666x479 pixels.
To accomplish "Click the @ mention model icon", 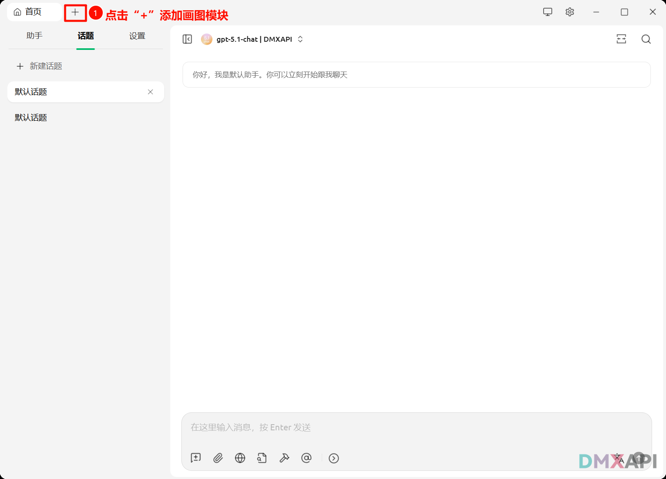I will (x=306, y=458).
